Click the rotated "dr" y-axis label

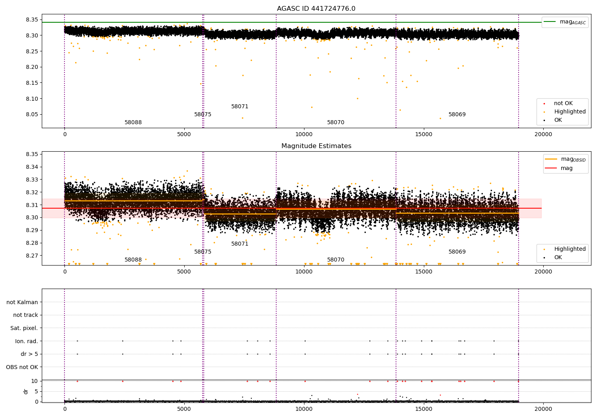[26, 391]
